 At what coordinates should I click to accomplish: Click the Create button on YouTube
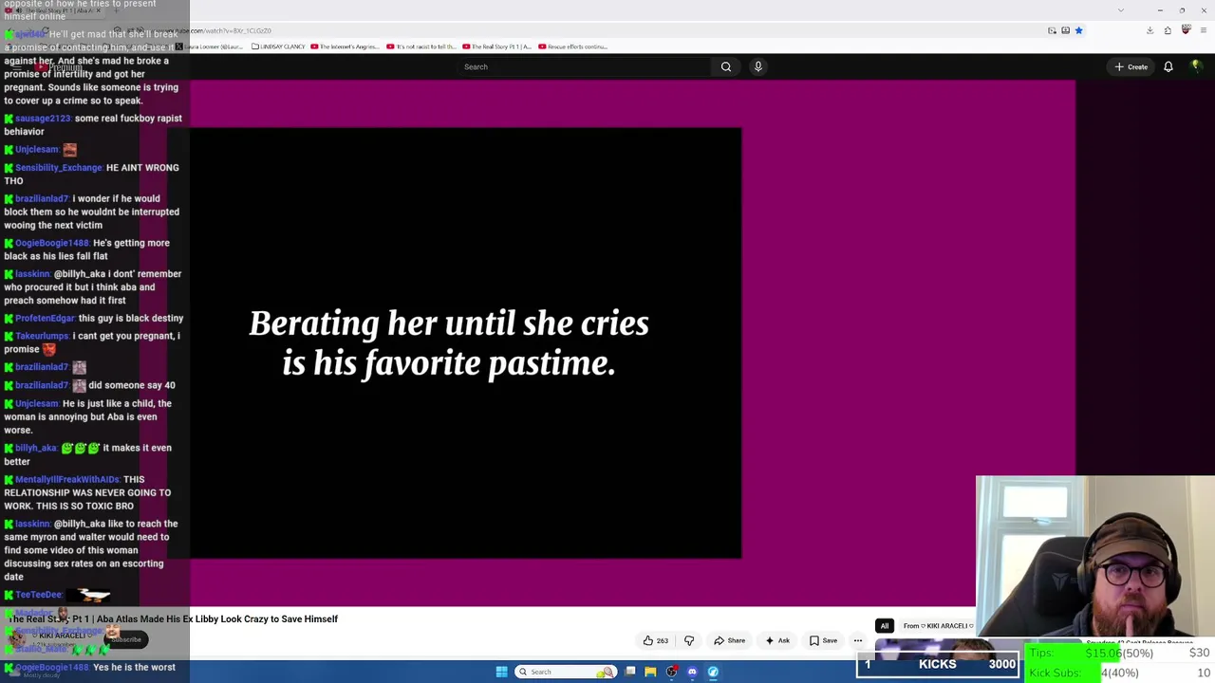click(x=1131, y=66)
